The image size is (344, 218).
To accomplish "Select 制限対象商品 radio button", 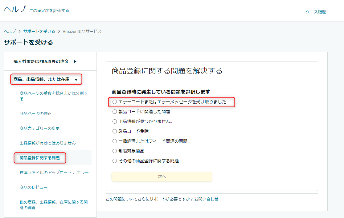I will 114,151.
